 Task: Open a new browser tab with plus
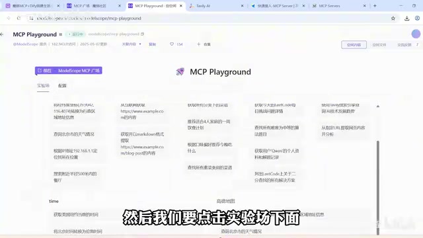tap(375, 6)
